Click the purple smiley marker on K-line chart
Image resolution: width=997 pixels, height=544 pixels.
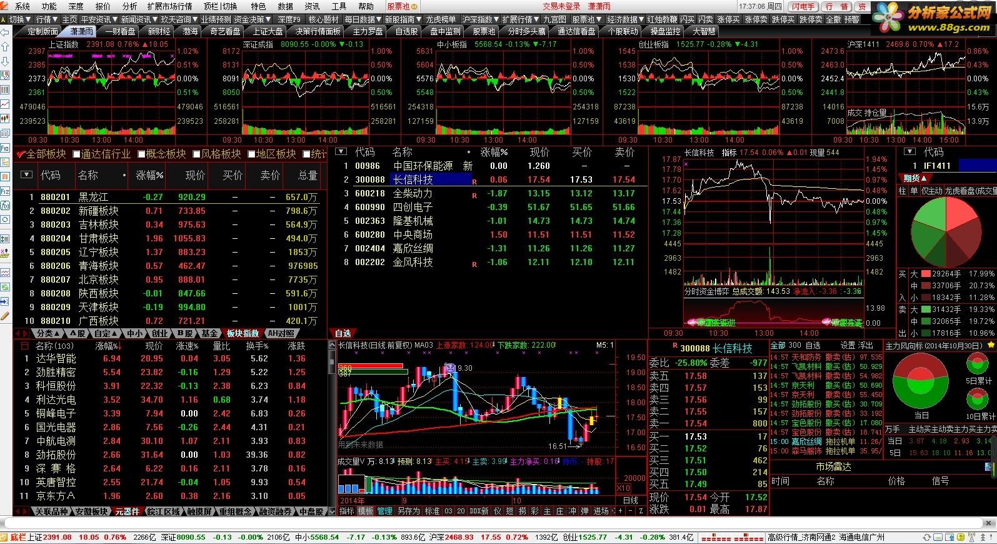pyautogui.click(x=450, y=368)
